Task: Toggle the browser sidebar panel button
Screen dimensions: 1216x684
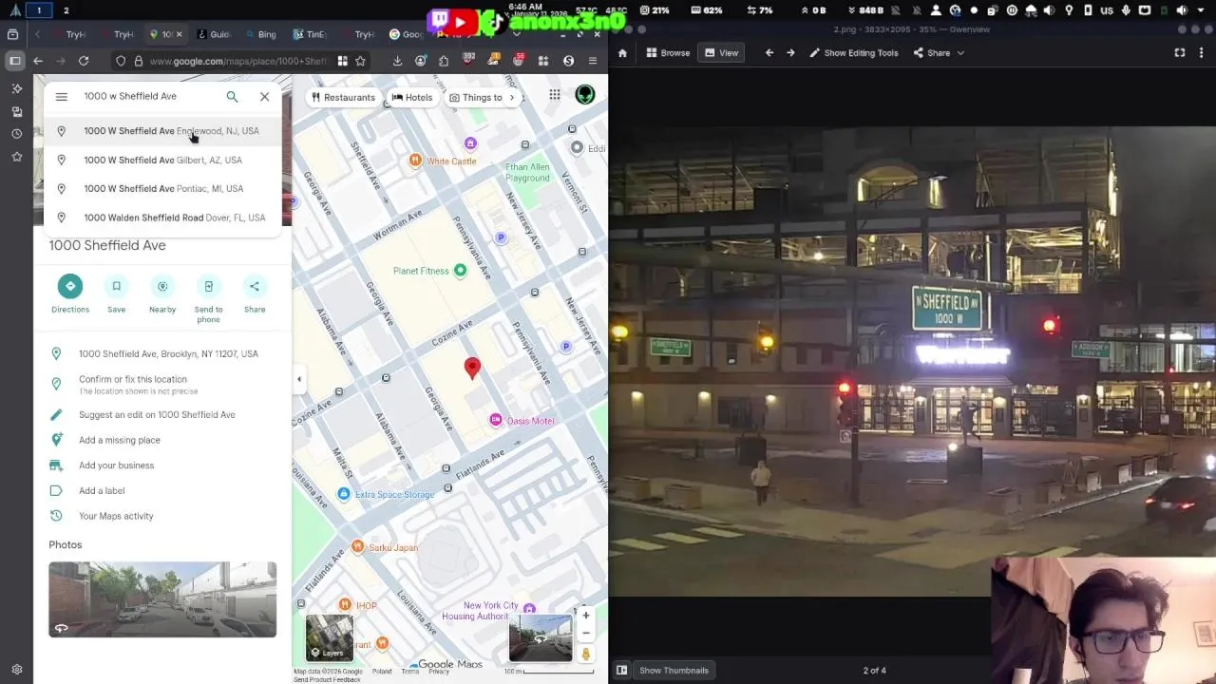Action: pos(15,61)
